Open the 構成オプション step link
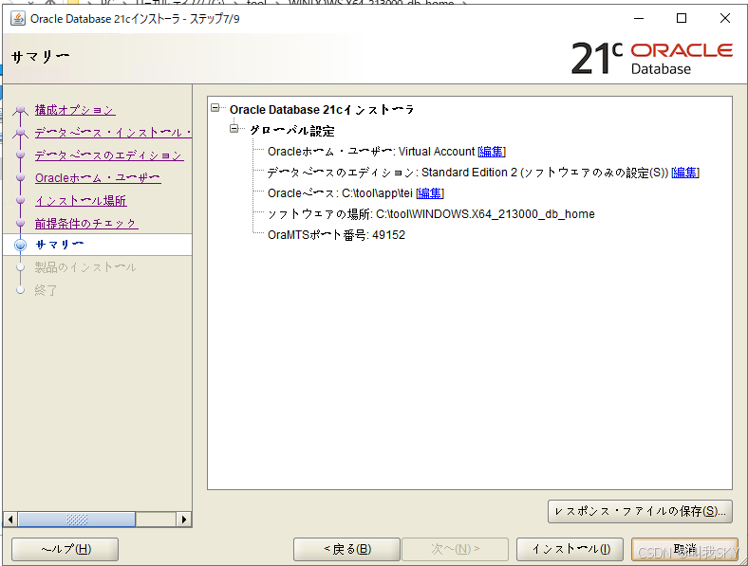748x566 pixels. tap(75, 110)
